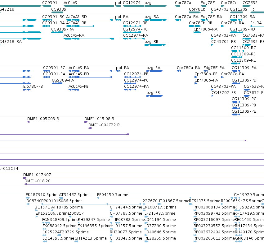
Task: Click the AcCoAS-RA transcript label
Action: point(74,35)
